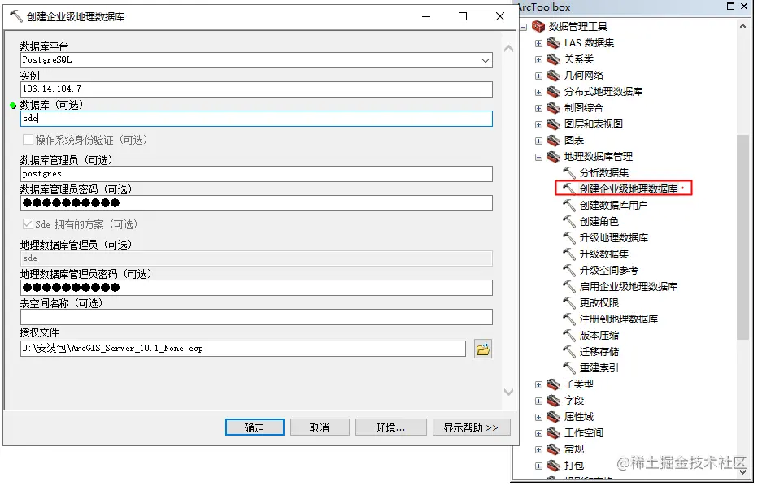The width and height of the screenshot is (762, 486).
Task: Collapse the 地理数据库管理 tree node
Action: click(x=538, y=158)
